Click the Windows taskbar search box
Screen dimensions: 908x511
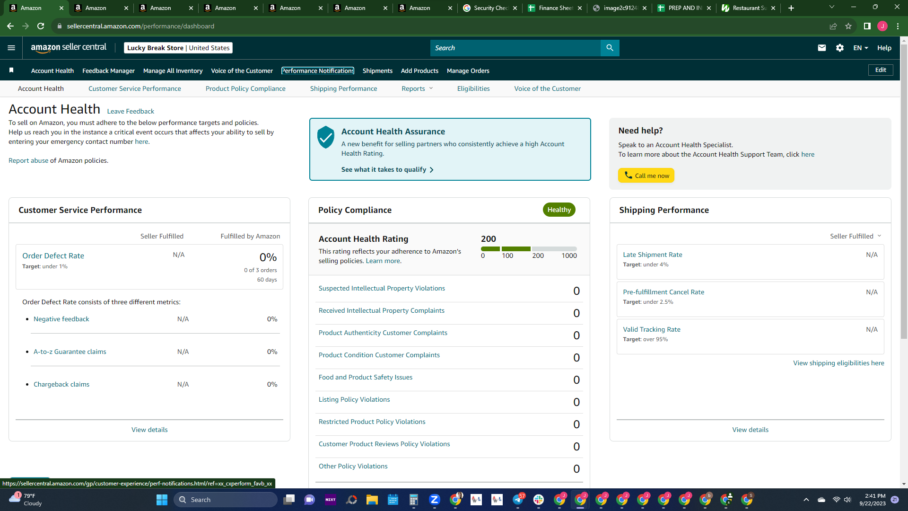[226, 500]
